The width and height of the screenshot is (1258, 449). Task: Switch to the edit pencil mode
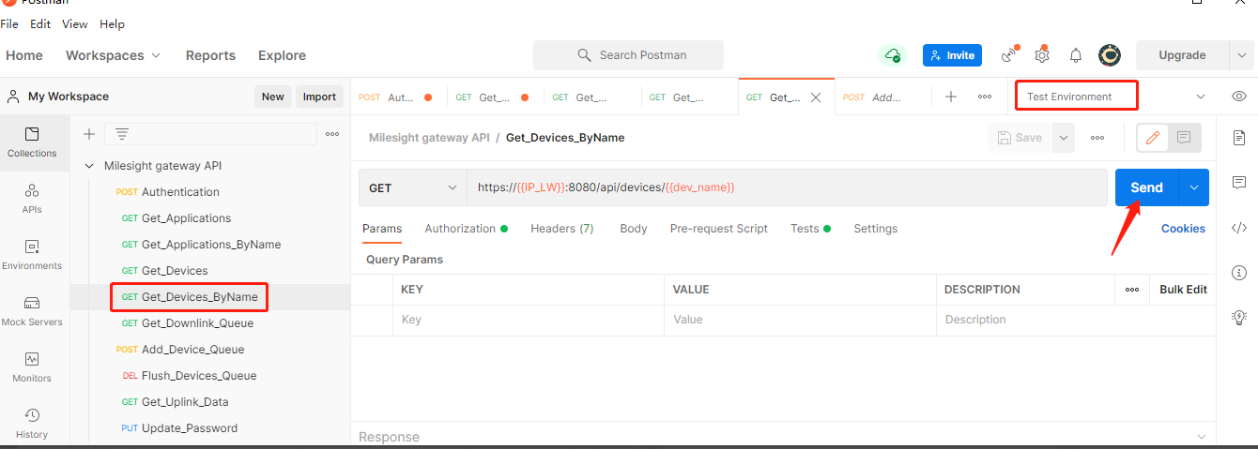1153,138
